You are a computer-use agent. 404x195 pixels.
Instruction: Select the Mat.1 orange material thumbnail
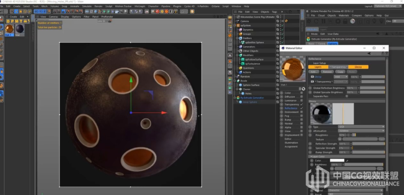click(9, 29)
